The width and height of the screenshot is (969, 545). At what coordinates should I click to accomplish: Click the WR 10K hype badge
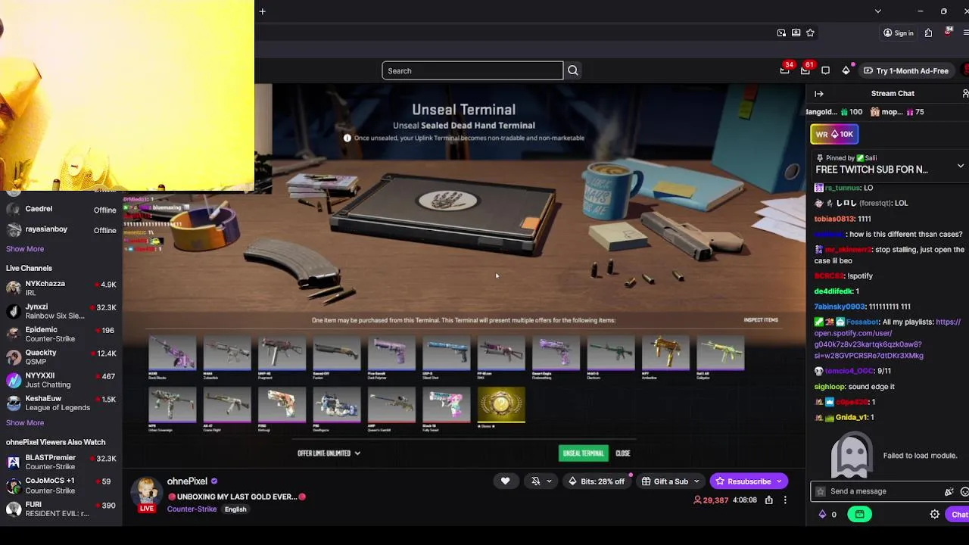coord(834,134)
